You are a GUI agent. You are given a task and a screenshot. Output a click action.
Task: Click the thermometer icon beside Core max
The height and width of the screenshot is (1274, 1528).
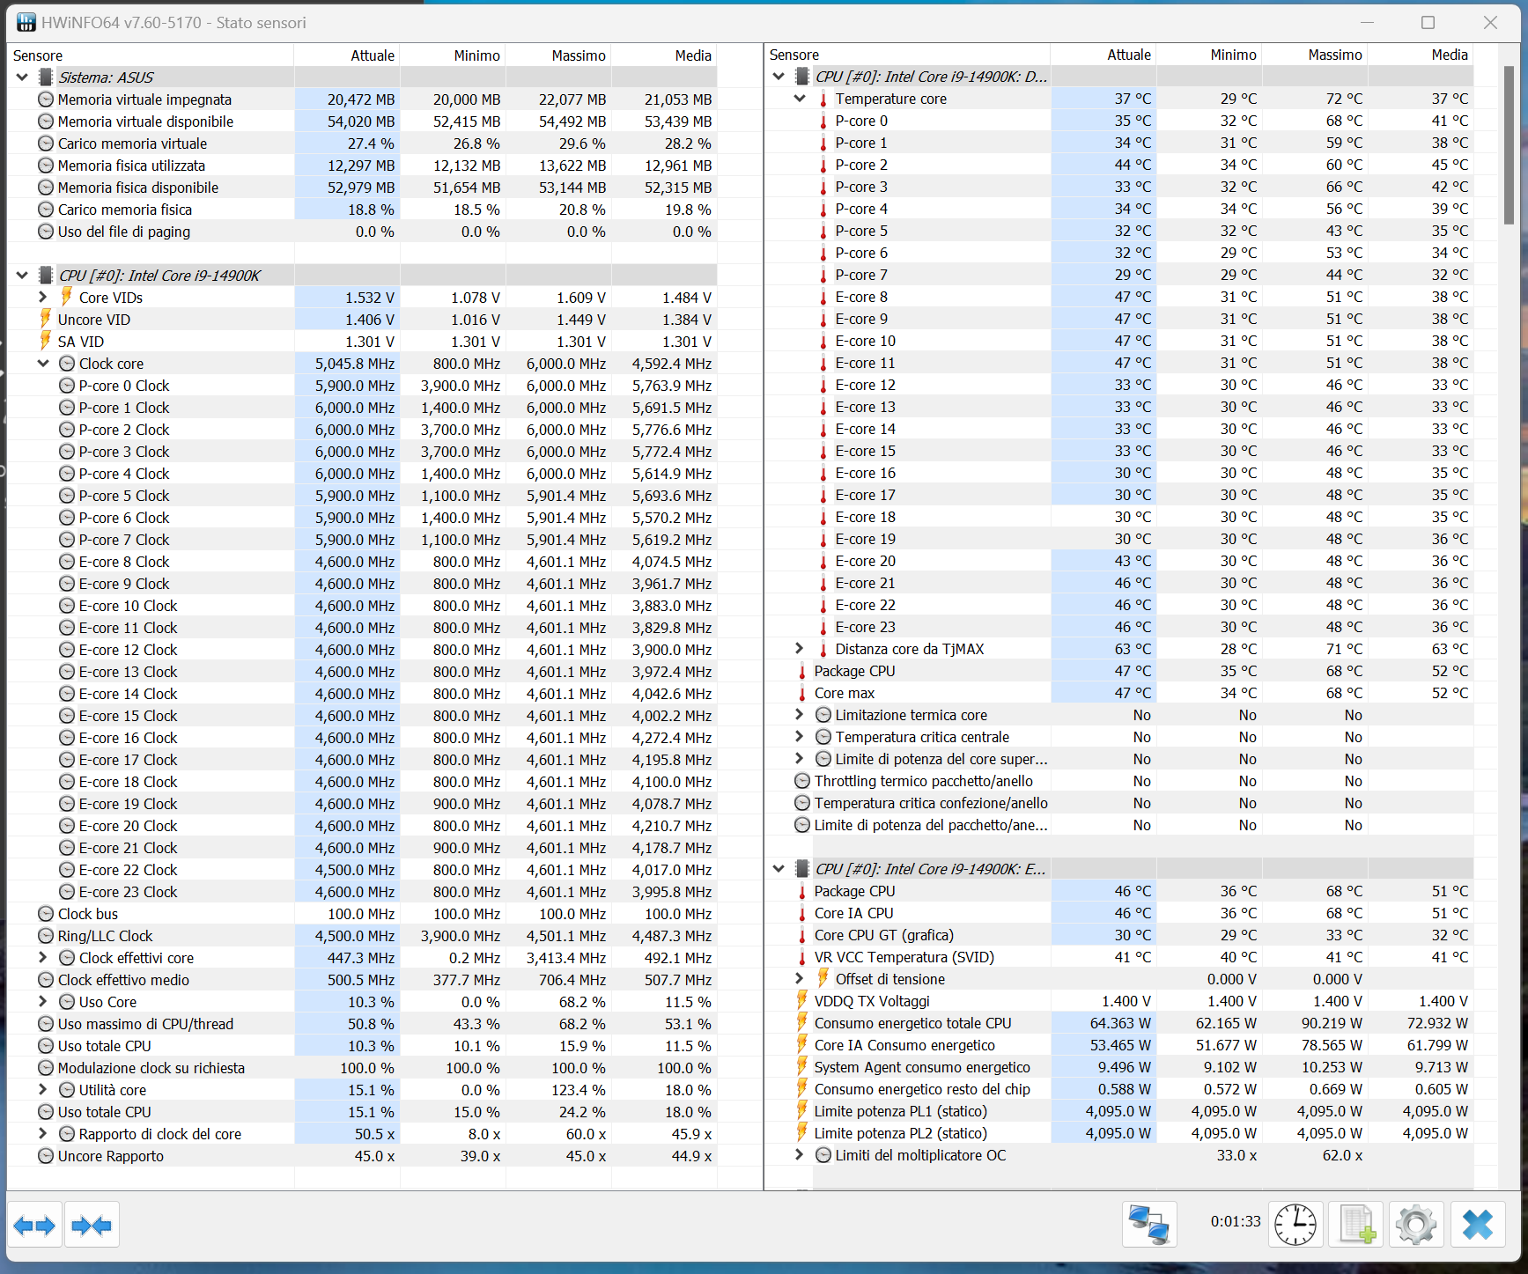pos(802,693)
